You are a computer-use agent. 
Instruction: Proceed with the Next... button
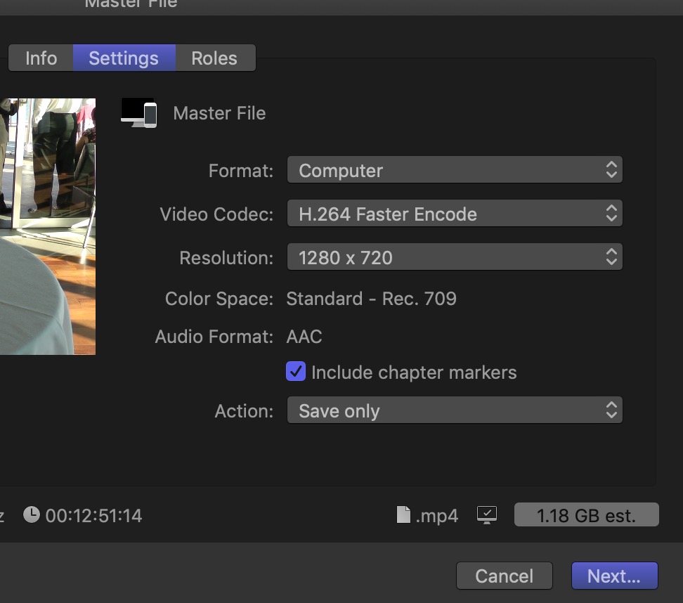click(614, 576)
